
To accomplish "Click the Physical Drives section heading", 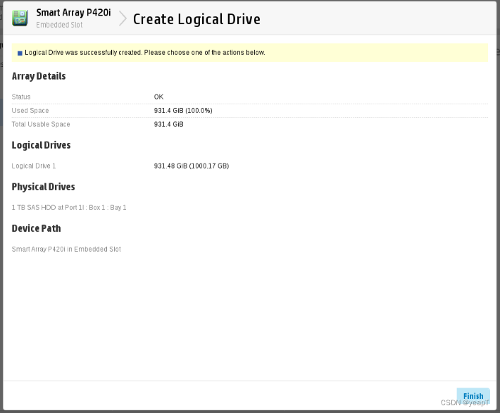I will pos(44,187).
